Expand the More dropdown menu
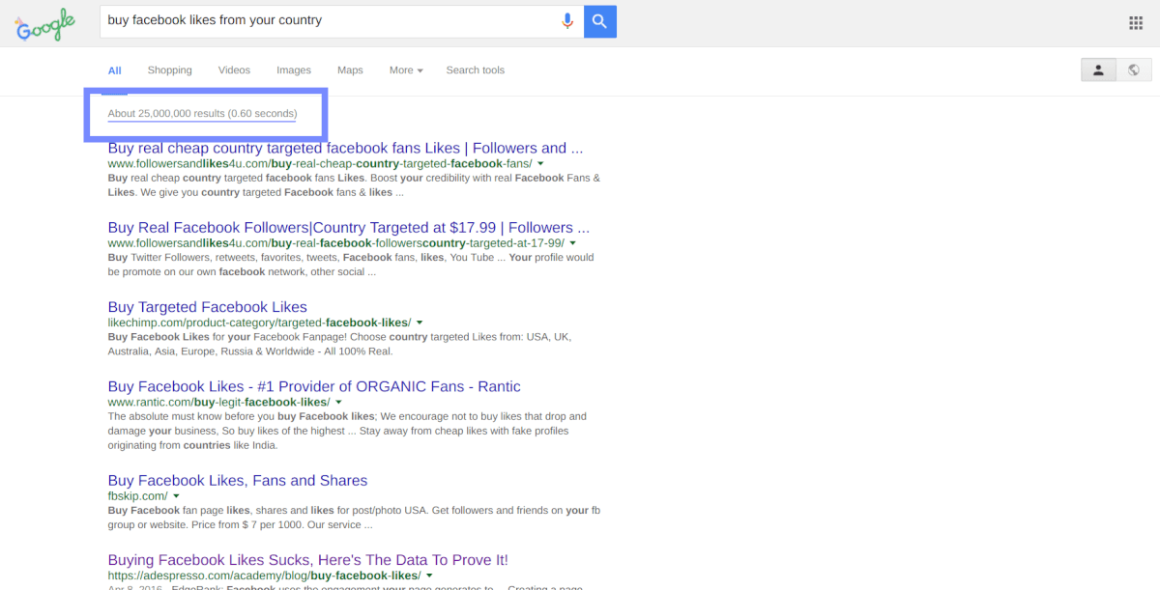Image resolution: width=1160 pixels, height=590 pixels. tap(406, 70)
